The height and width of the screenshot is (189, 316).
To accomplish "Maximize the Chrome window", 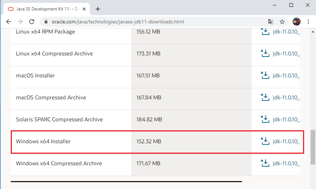I will (291, 5).
